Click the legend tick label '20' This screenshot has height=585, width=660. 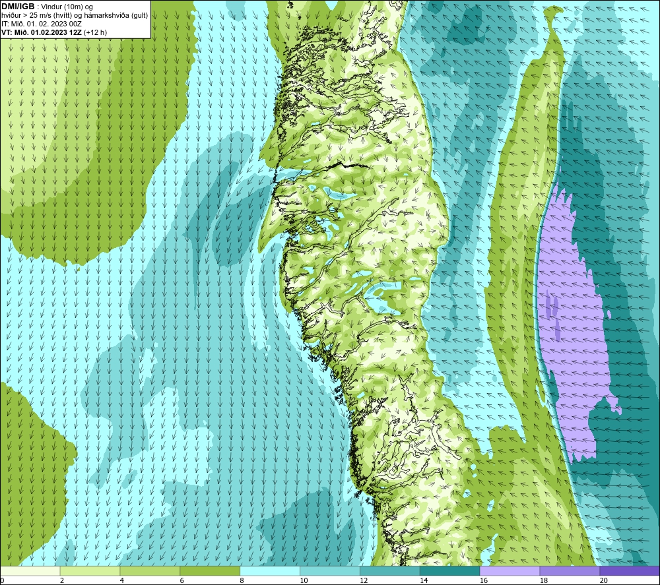(x=604, y=580)
